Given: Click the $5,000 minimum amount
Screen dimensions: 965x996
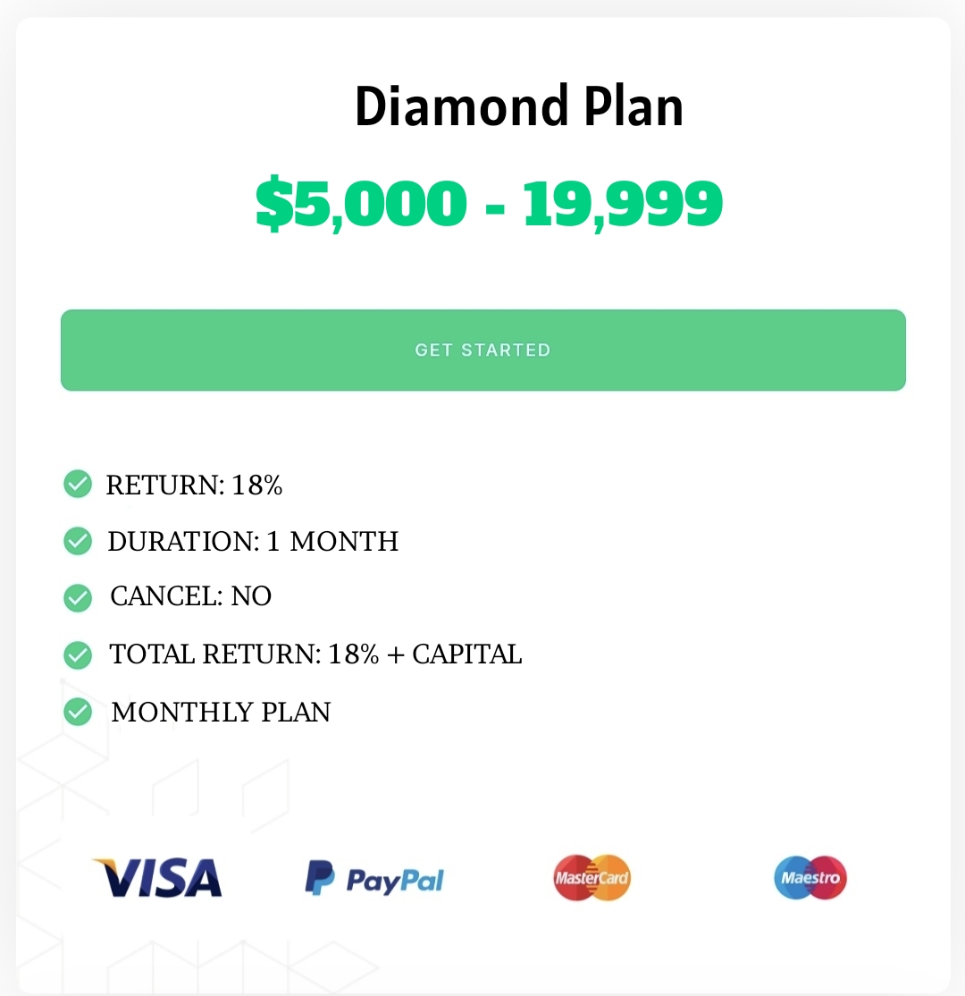Looking at the screenshot, I should [360, 203].
